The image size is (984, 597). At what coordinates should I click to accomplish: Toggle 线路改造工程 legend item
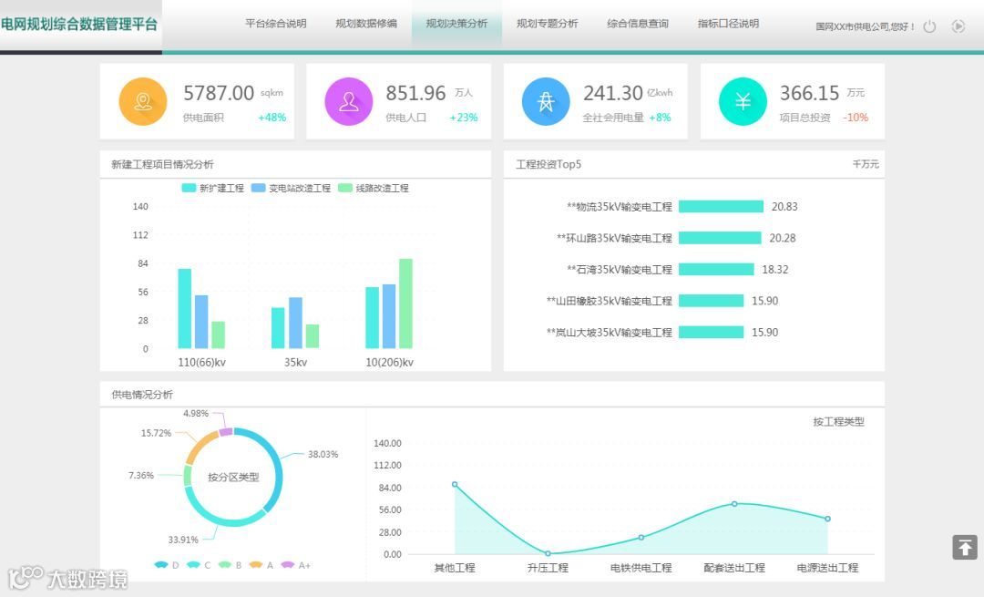(x=374, y=188)
